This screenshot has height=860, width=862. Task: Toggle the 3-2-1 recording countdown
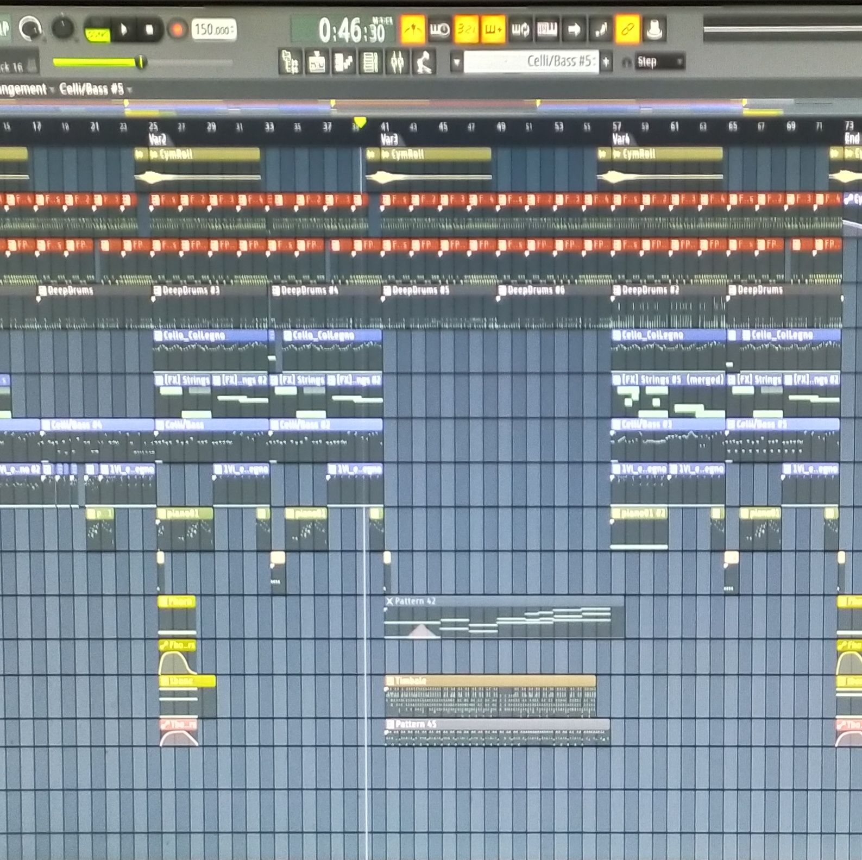pyautogui.click(x=466, y=29)
